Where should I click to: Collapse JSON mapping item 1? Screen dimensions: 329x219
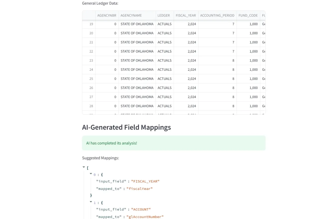(91, 202)
